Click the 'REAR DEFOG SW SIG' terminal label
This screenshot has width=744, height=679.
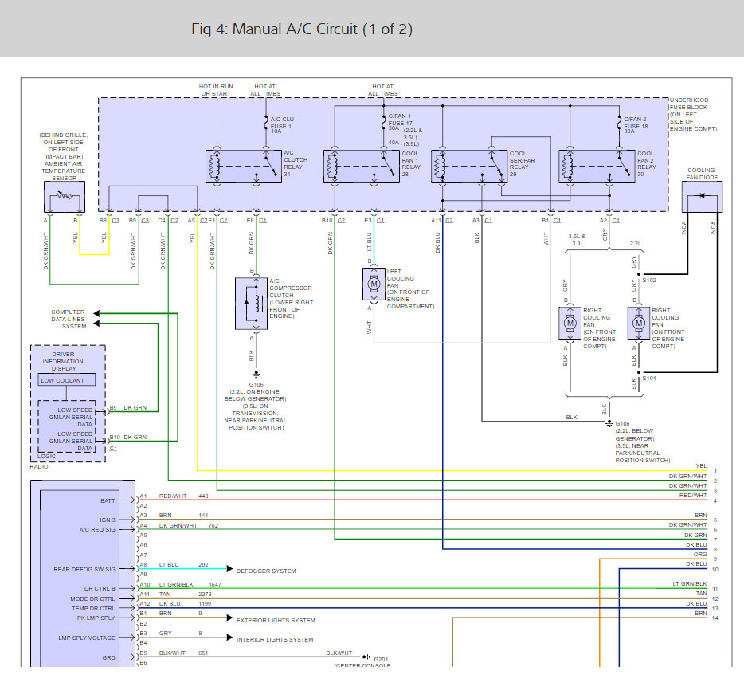click(84, 569)
